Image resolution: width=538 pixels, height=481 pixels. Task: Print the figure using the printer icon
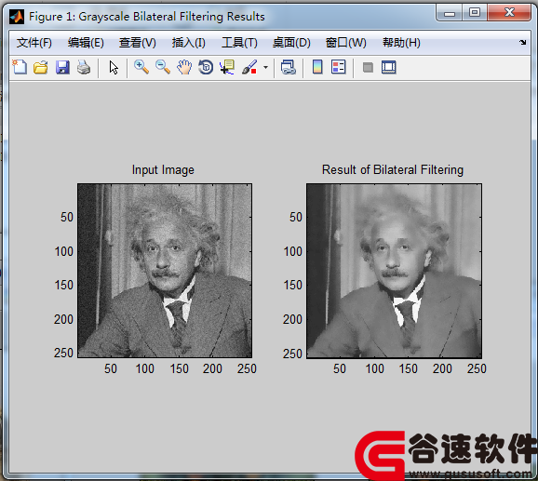[84, 67]
